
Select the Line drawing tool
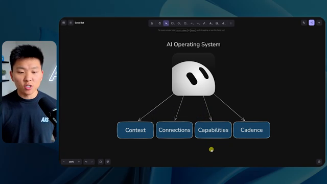pos(198,24)
